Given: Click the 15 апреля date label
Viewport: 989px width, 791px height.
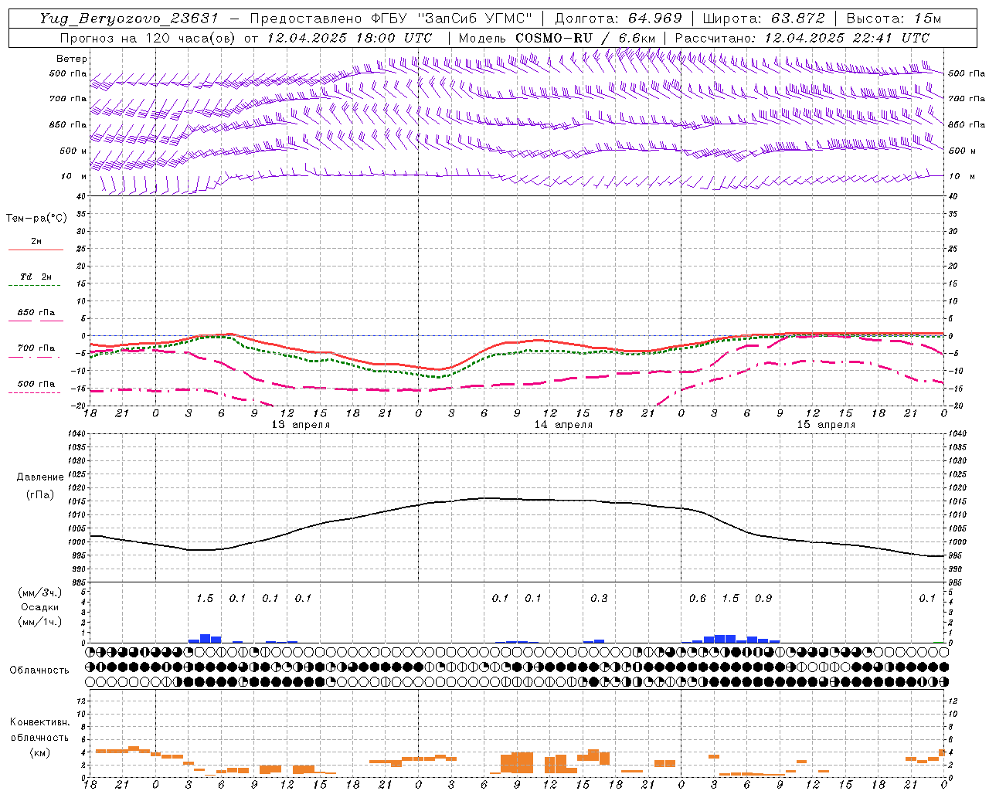Looking at the screenshot, I should point(826,425).
